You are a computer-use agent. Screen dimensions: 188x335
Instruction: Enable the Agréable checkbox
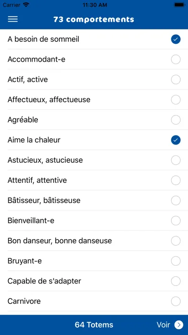176,120
